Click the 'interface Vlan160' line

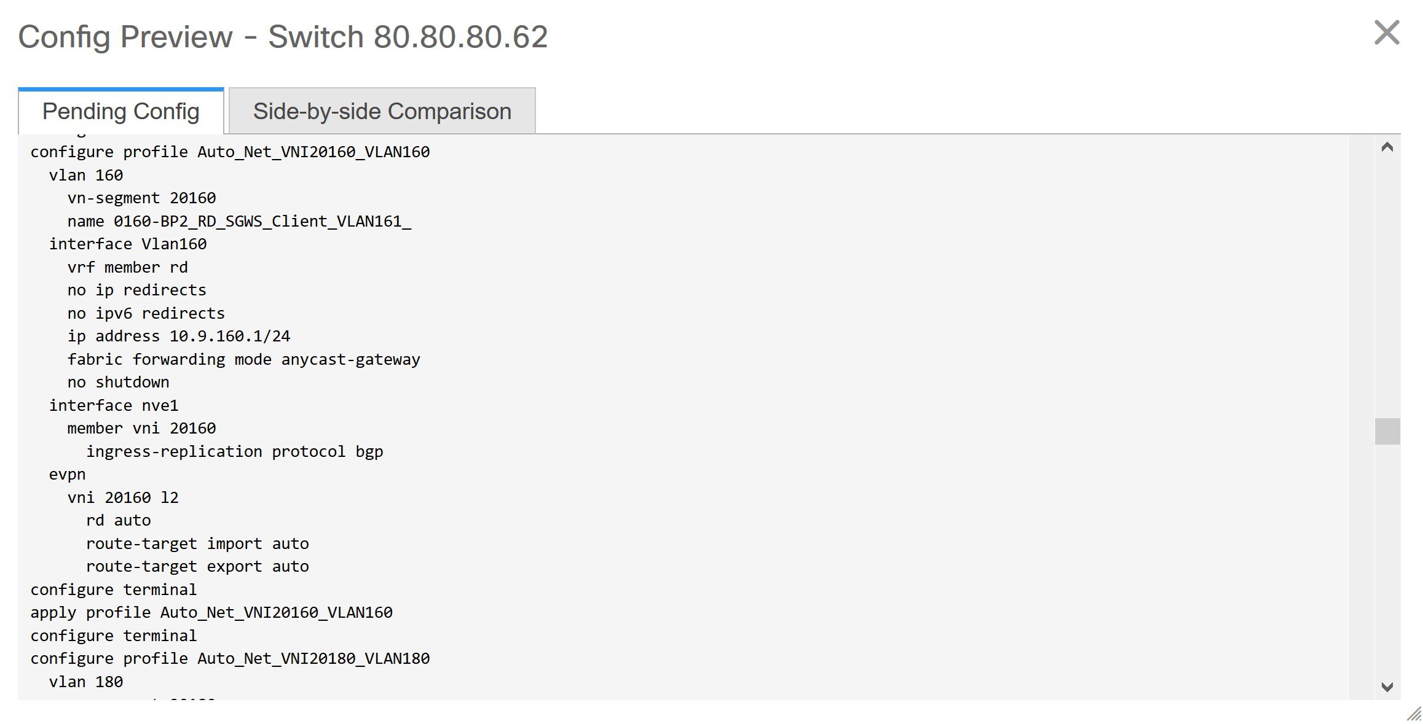coord(128,244)
